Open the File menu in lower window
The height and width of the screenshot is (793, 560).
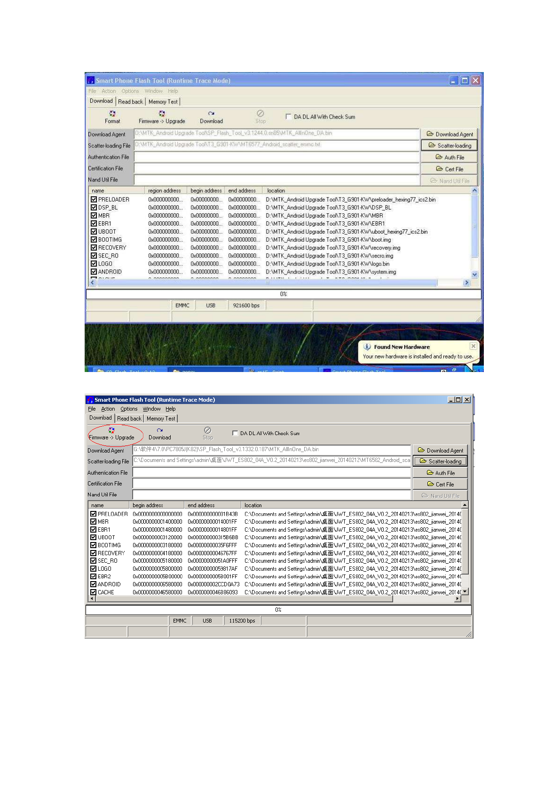point(92,409)
